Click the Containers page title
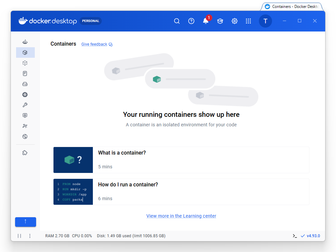Screen dimensions: 336x252 click(x=63, y=44)
